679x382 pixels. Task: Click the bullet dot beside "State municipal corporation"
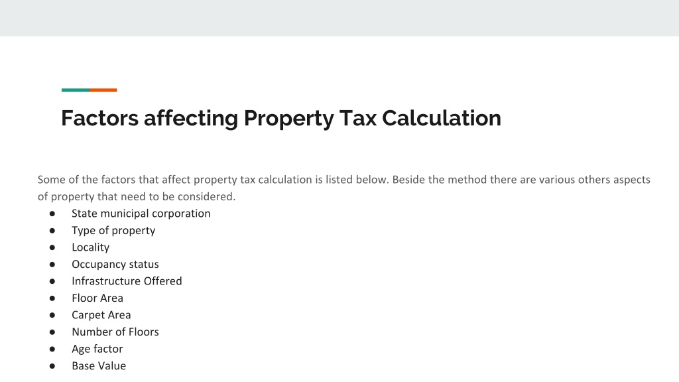coord(52,214)
